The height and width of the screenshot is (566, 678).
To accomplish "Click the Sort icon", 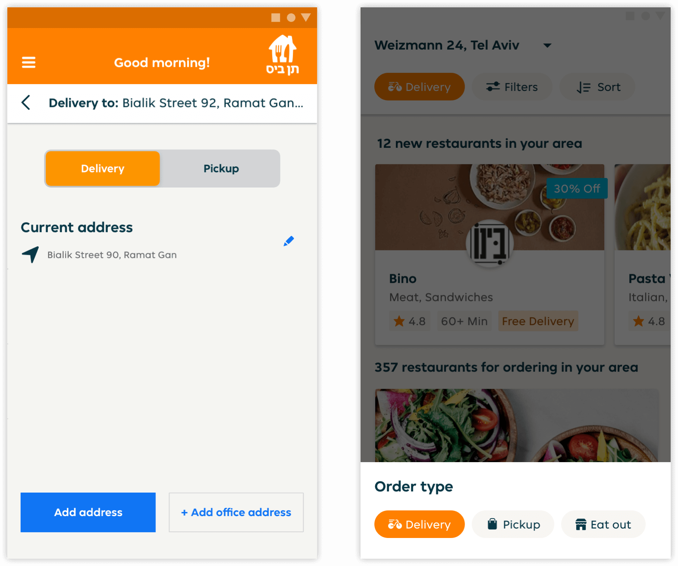I will pyautogui.click(x=584, y=87).
